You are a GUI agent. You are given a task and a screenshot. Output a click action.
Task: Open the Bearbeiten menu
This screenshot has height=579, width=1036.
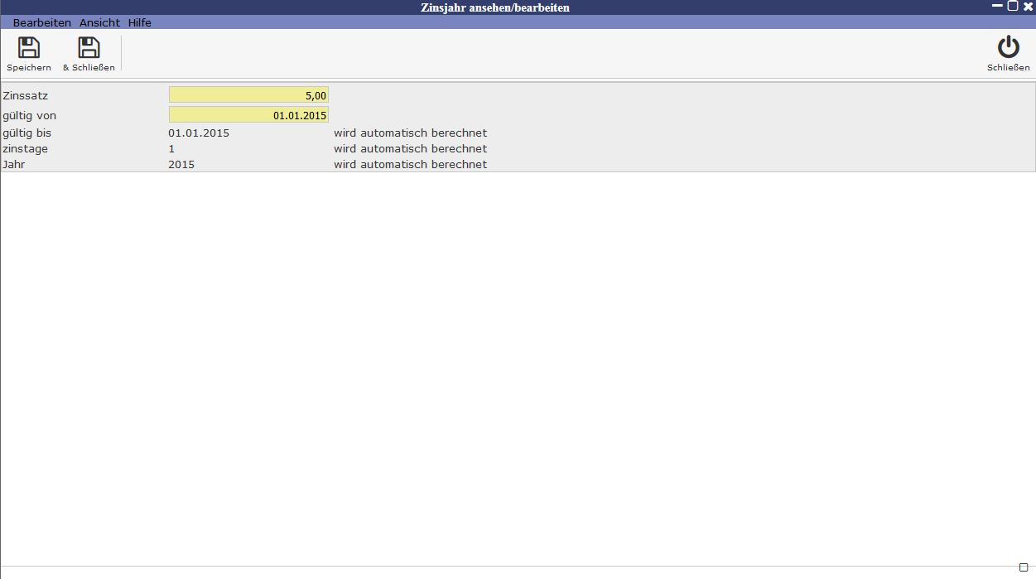[x=41, y=22]
